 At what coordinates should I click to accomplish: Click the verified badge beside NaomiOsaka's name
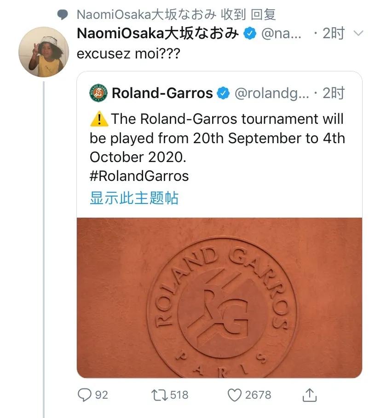249,34
